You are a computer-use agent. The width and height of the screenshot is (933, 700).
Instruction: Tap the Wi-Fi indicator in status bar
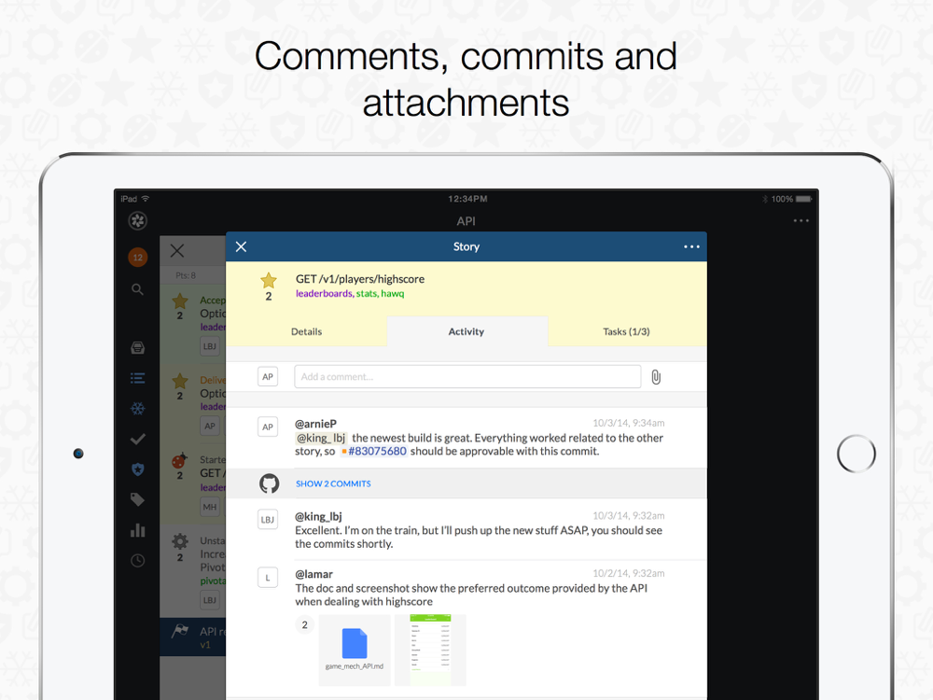146,199
